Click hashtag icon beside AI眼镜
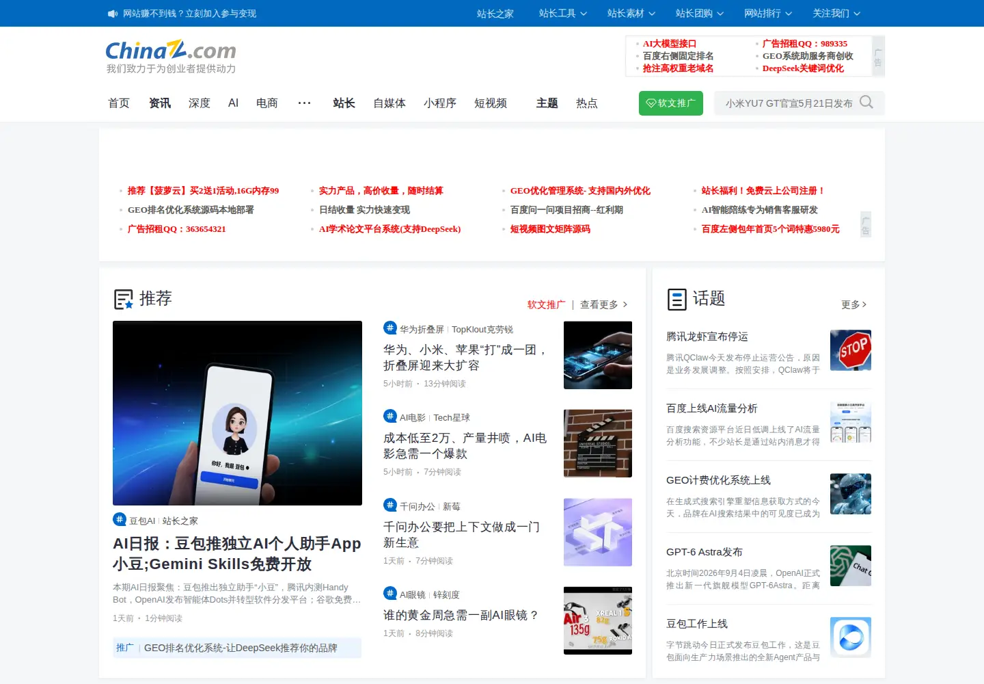Screen dimensions: 984x684 (x=390, y=593)
